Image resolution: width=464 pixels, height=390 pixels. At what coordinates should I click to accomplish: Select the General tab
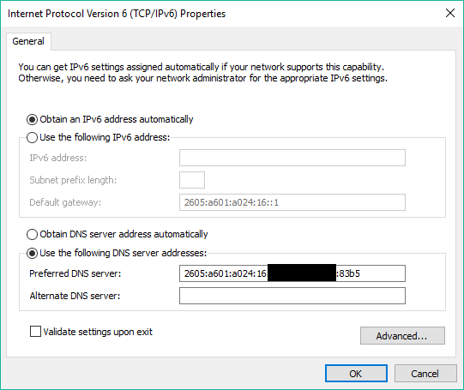(28, 41)
